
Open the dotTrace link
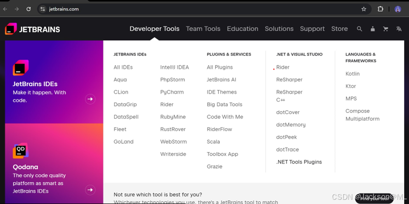pyautogui.click(x=287, y=150)
